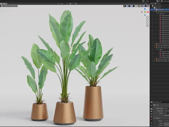Viewport: 169px width, 127px height.
Task: Open the World properties tab
Action: point(151,119)
